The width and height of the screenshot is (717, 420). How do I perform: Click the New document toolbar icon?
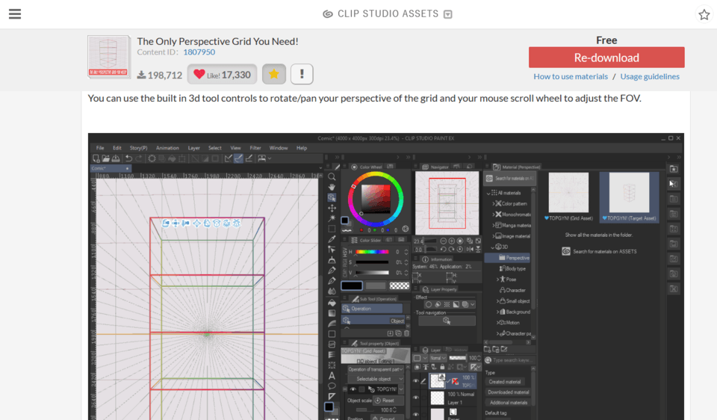pos(96,158)
